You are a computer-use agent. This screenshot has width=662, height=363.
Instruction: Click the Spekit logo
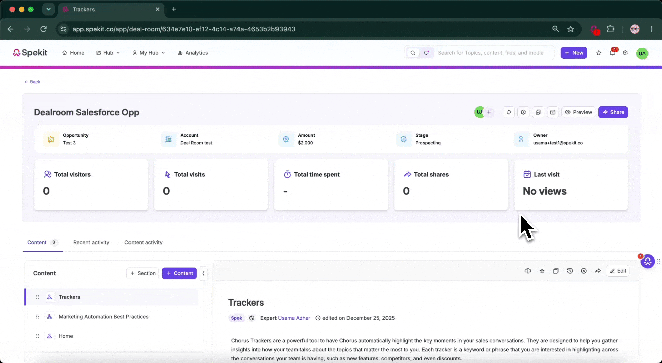coord(30,53)
